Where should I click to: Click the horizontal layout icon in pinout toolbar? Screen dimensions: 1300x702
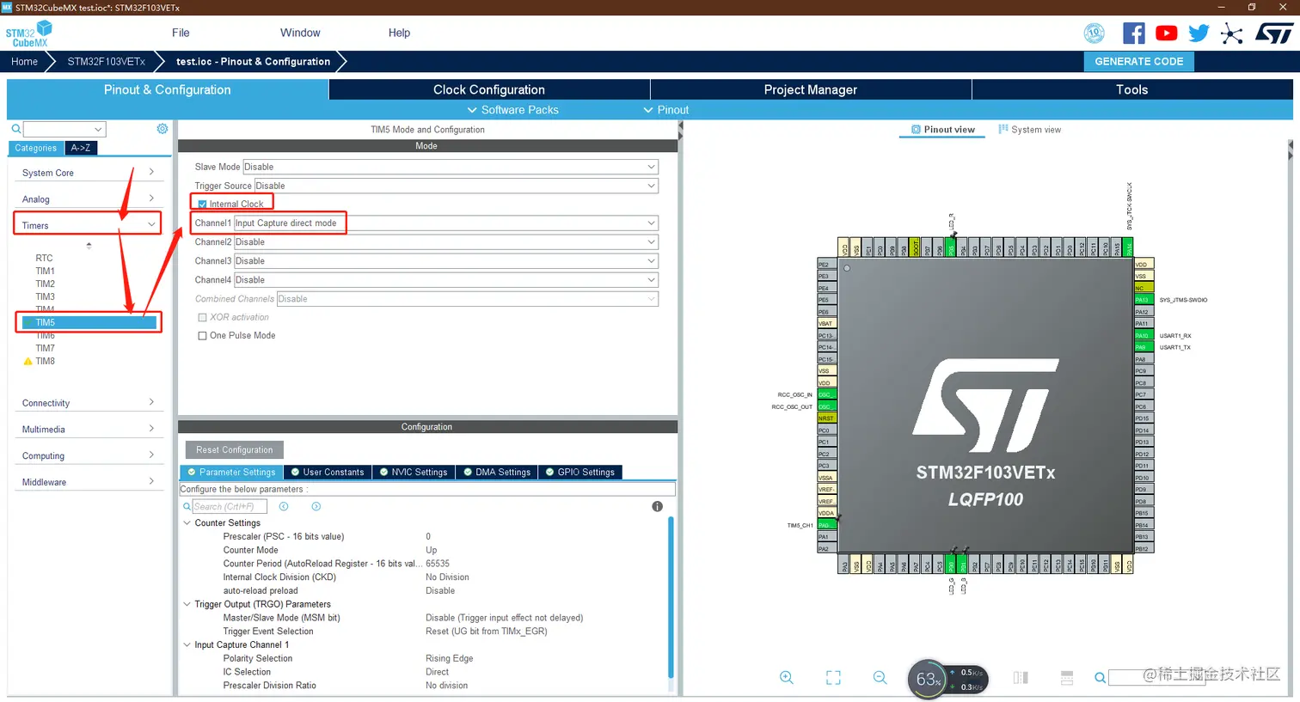point(1067,678)
